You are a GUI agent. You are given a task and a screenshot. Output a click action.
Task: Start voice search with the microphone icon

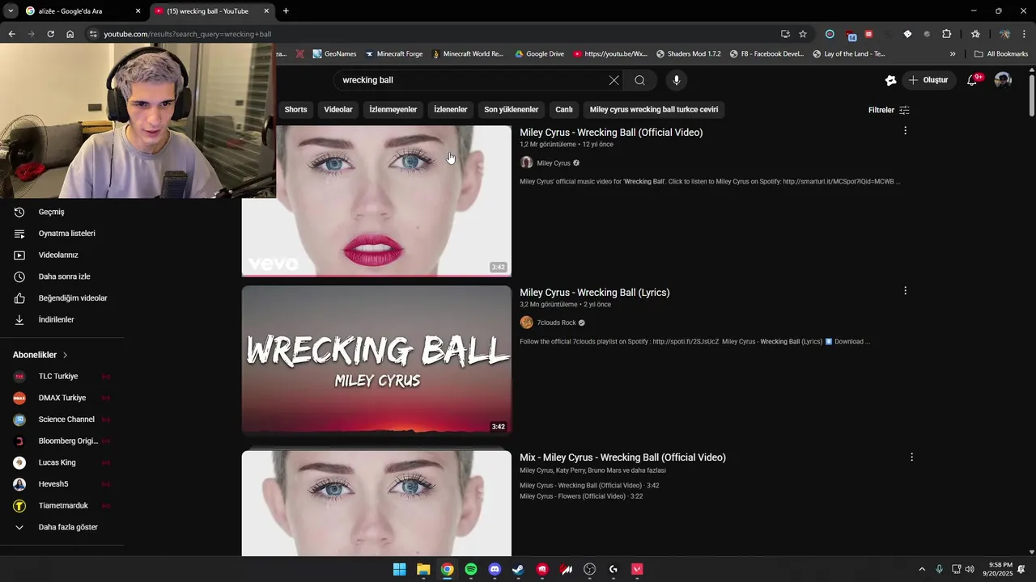[677, 80]
